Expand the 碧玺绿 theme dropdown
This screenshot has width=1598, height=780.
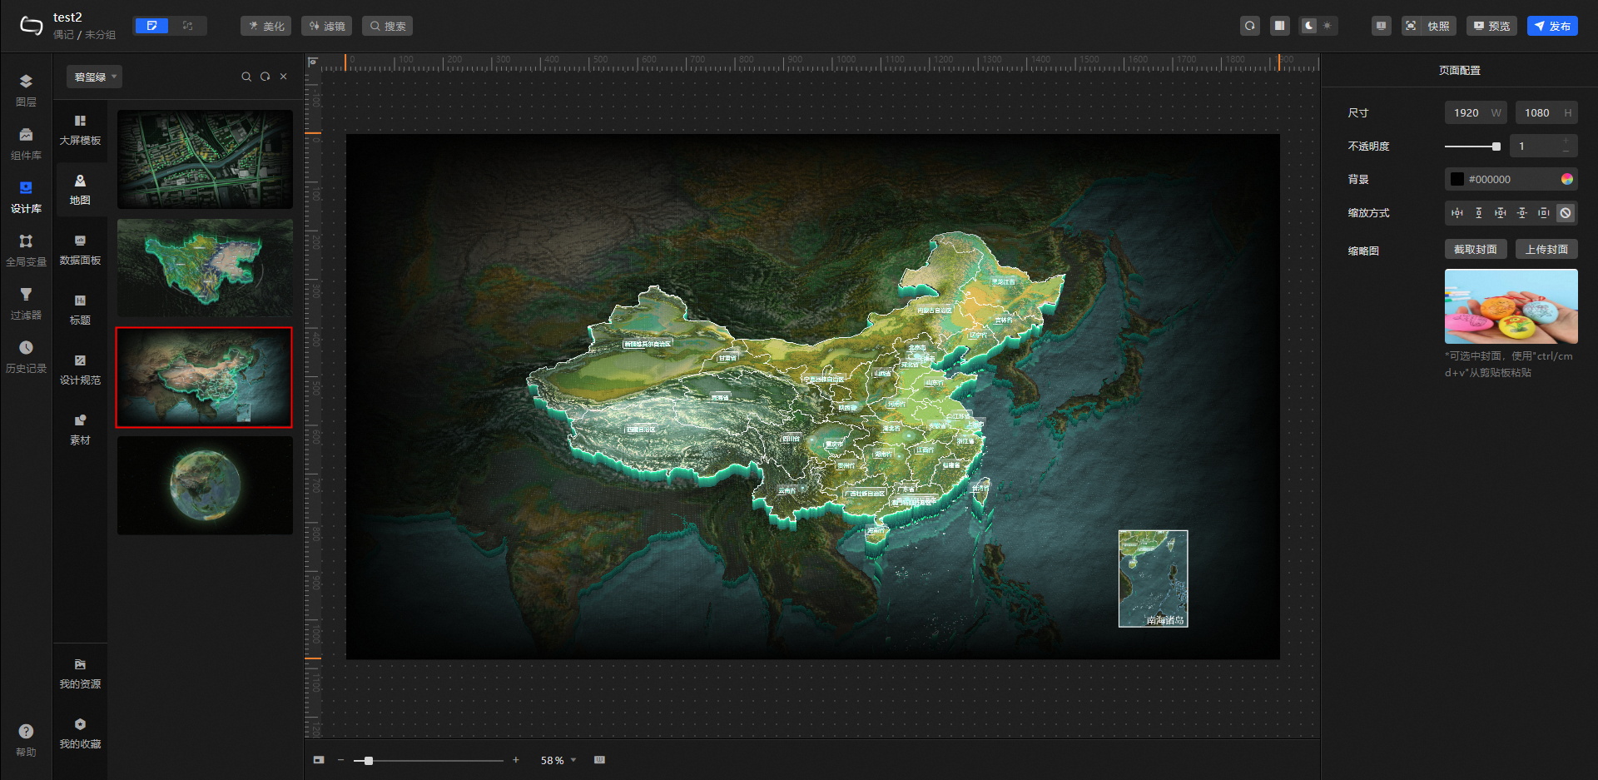coord(94,77)
